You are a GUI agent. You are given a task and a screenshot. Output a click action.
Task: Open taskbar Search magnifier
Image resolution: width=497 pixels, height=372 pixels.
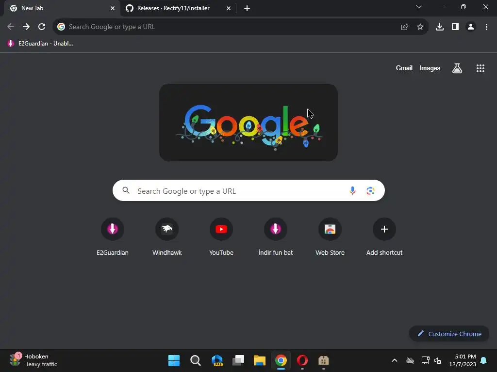click(196, 360)
